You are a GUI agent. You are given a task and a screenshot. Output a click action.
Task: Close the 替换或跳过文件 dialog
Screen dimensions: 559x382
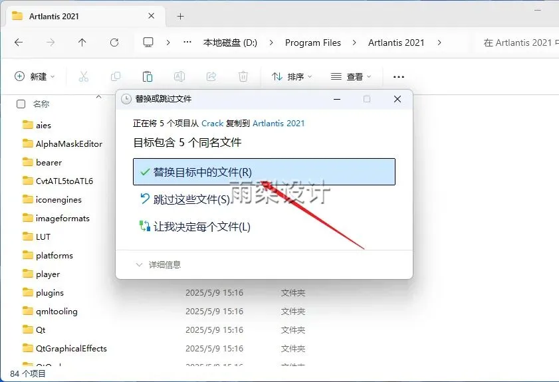(x=397, y=99)
